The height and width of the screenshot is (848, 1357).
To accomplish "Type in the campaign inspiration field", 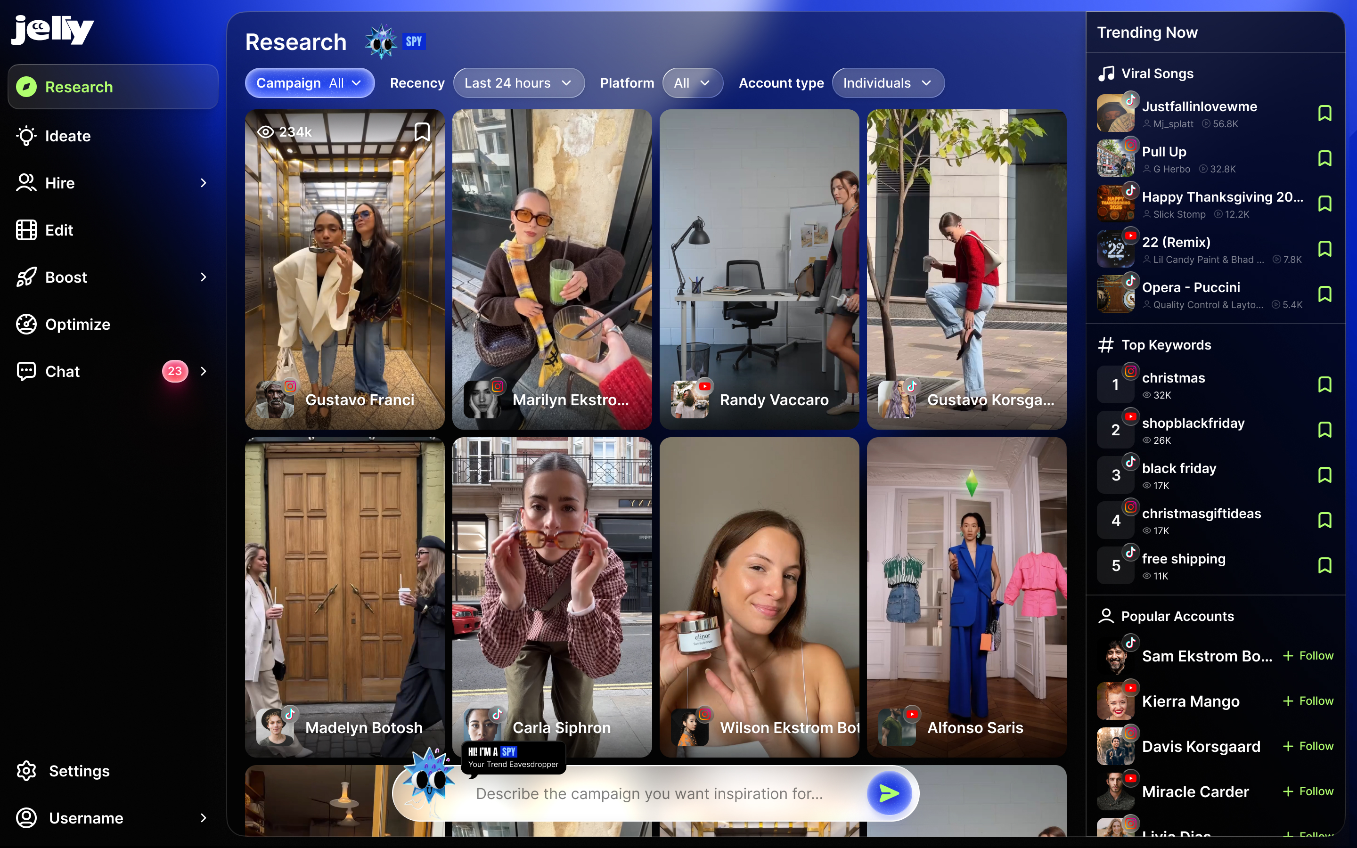I will click(x=649, y=793).
